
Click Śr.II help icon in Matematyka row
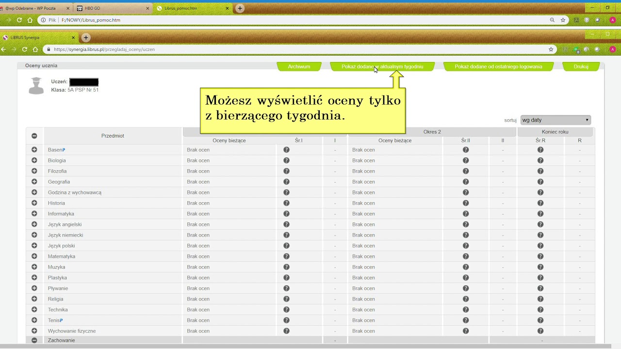466,256
